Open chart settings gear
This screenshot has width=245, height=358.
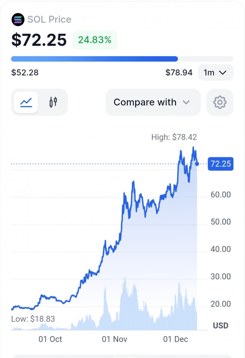(220, 102)
